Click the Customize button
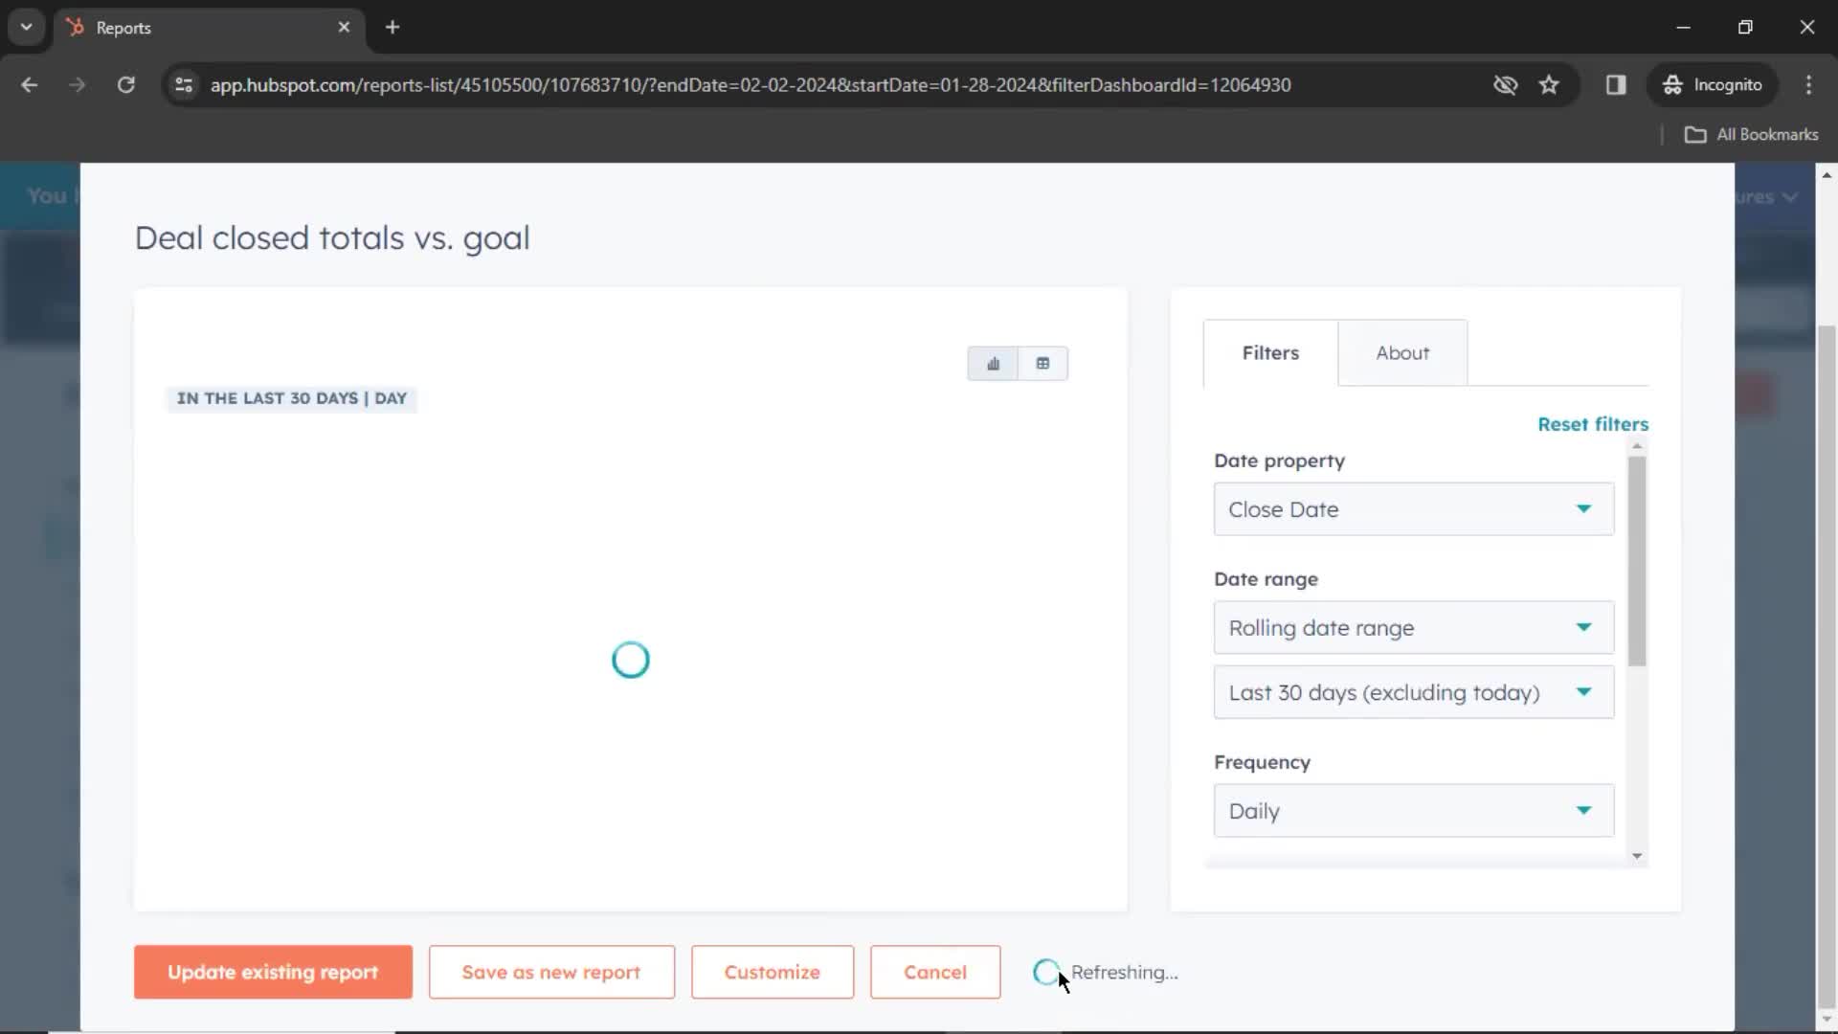This screenshot has height=1034, width=1838. [772, 971]
